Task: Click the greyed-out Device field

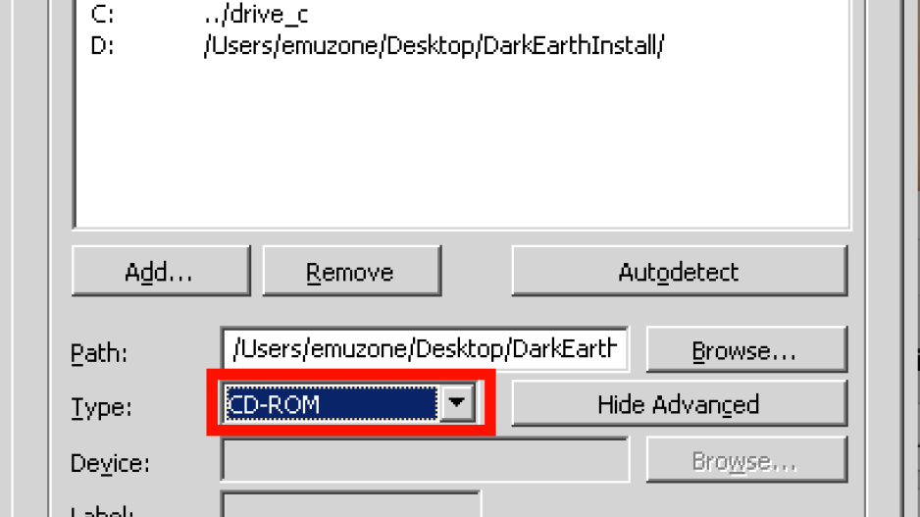Action: click(425, 461)
